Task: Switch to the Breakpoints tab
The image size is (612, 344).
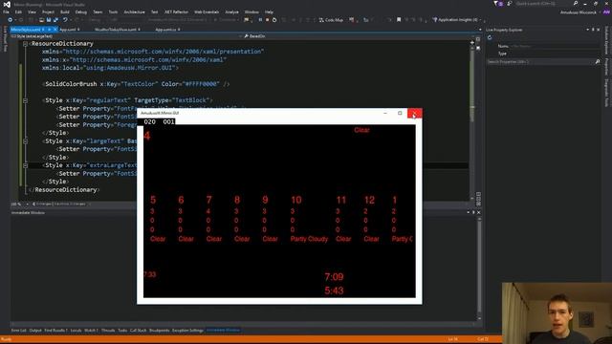Action: [160, 331]
